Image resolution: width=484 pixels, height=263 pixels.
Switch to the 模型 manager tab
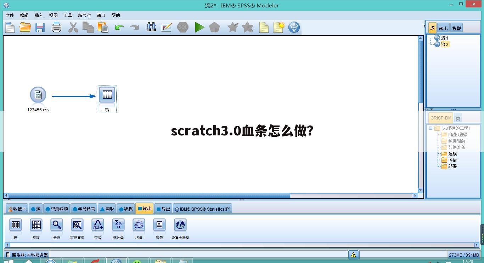click(x=456, y=28)
